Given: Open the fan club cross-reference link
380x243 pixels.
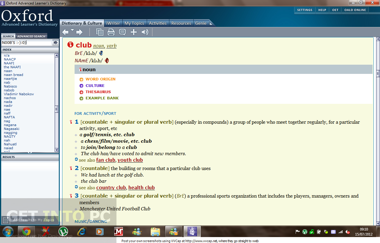Looking at the screenshot, I should (105, 160).
